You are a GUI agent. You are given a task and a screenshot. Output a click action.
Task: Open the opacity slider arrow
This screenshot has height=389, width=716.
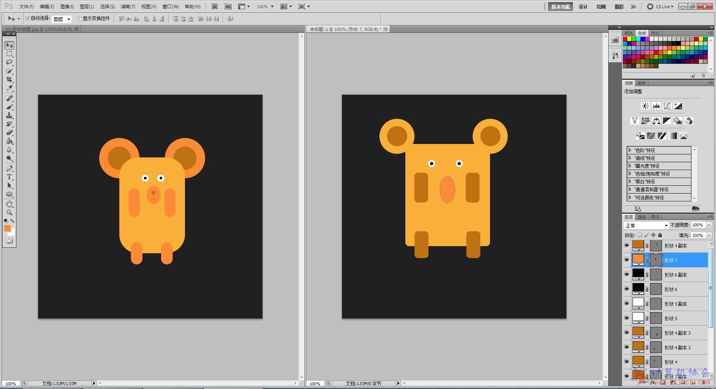(x=709, y=225)
